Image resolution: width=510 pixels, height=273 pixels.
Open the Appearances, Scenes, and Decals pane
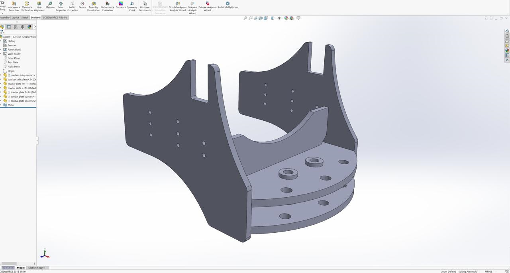[507, 50]
